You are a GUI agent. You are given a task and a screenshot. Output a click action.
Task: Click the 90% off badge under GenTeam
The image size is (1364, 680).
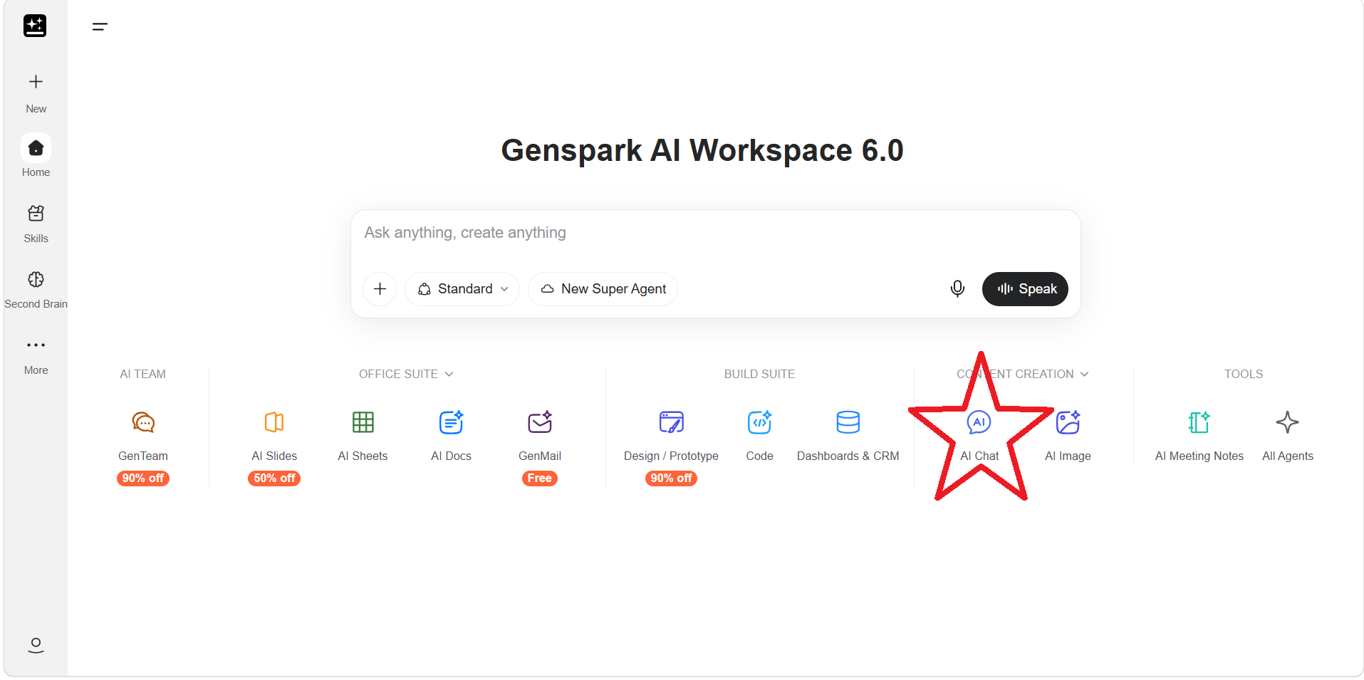[x=143, y=478]
